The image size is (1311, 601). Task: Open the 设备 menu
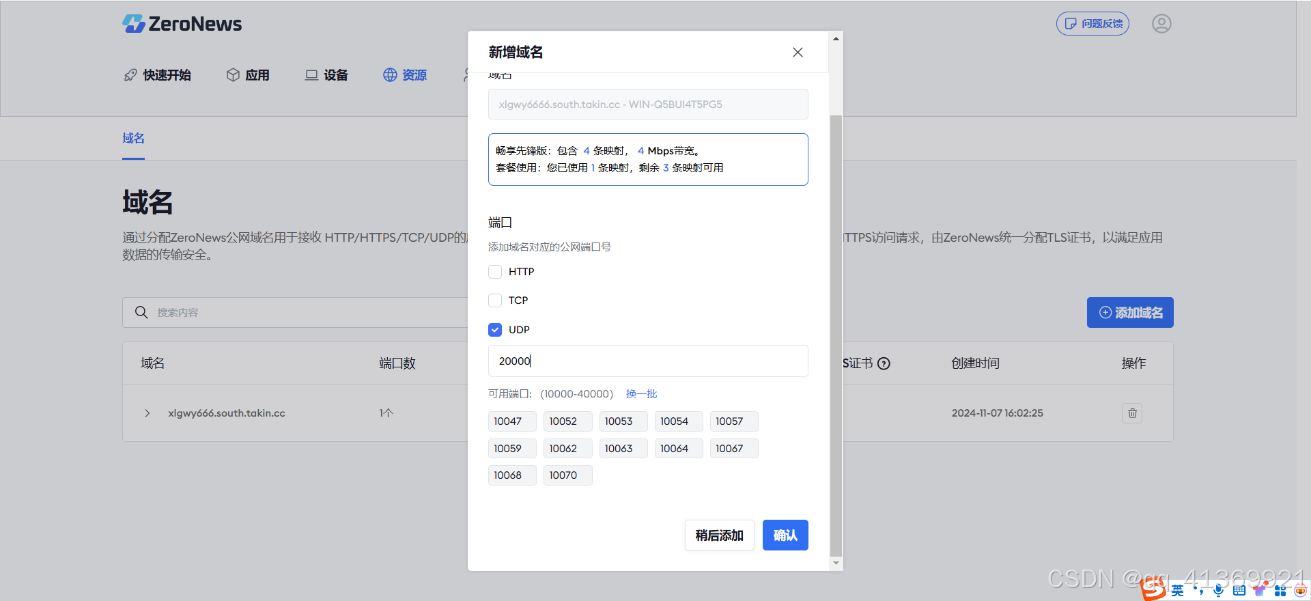[x=326, y=75]
